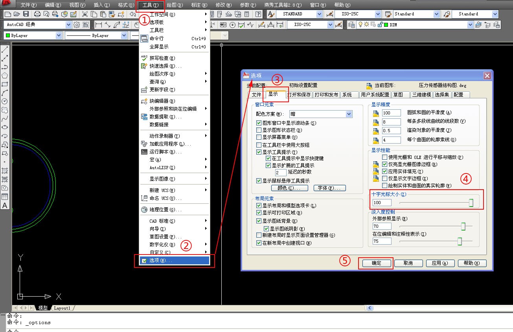Select the Aligned dimension tool

pos(107,25)
